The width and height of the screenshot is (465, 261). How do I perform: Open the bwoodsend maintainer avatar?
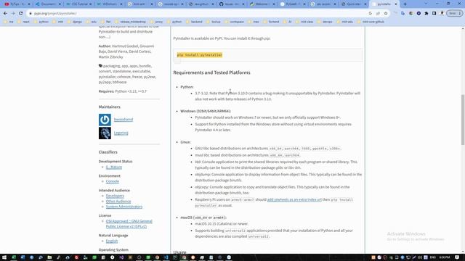pos(105,120)
